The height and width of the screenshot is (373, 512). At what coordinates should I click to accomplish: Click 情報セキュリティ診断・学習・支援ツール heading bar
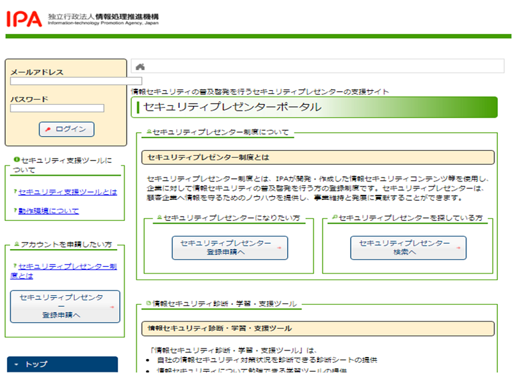317,328
